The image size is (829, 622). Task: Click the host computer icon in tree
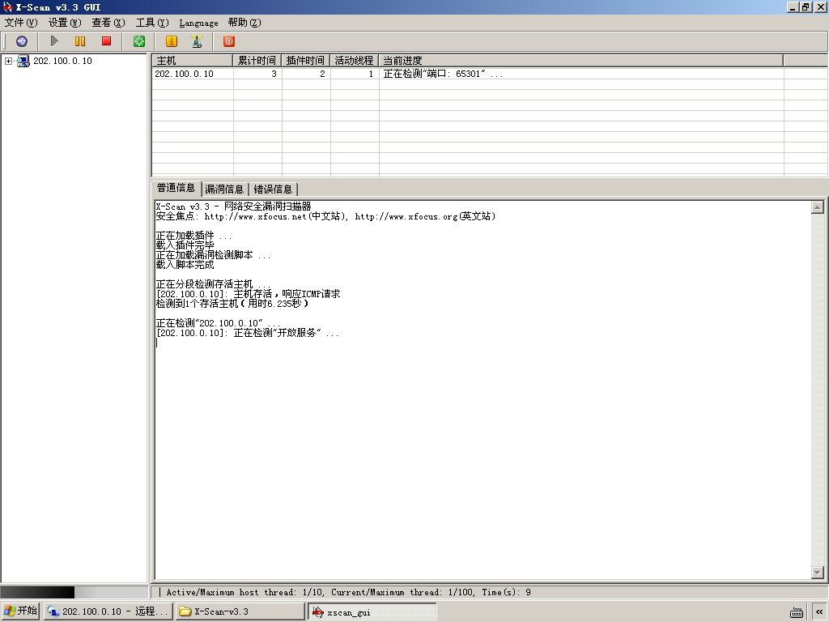pos(23,61)
